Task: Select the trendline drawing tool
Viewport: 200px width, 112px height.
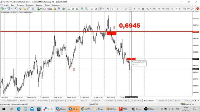Action: coord(126,9)
